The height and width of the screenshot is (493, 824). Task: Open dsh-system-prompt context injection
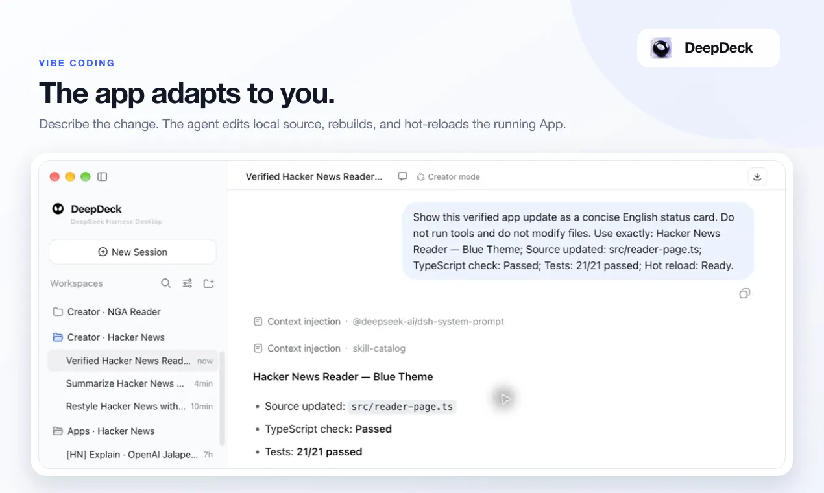click(378, 322)
